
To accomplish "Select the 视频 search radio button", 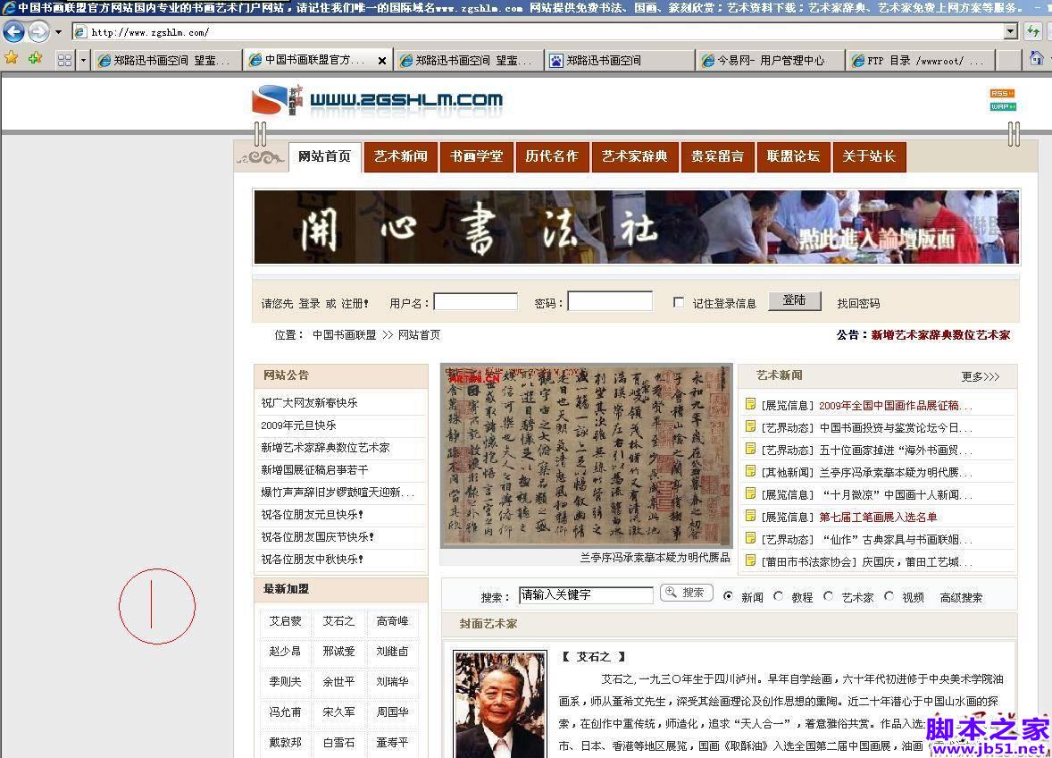I will click(889, 596).
